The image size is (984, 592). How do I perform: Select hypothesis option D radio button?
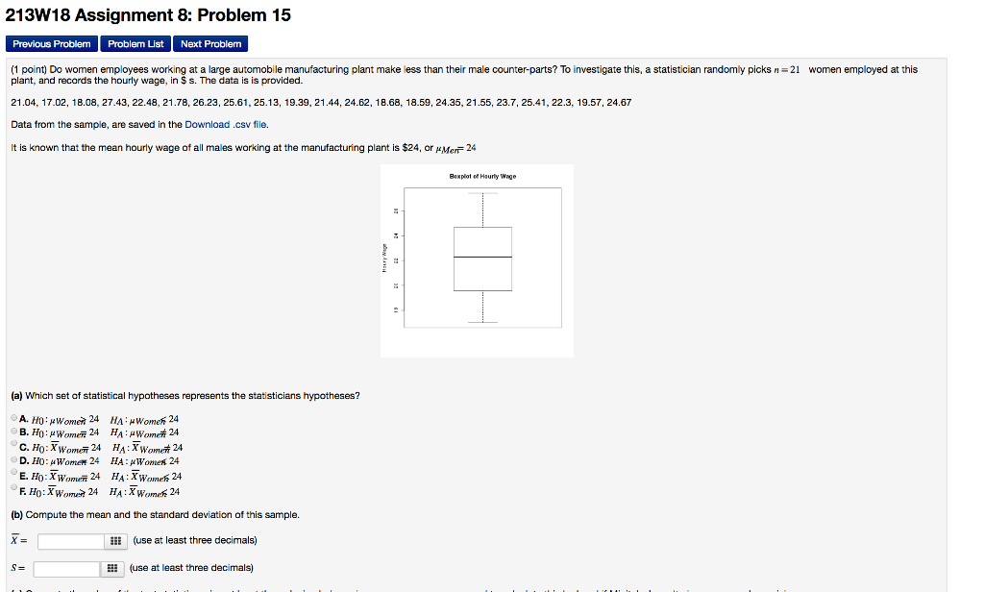[x=13, y=458]
